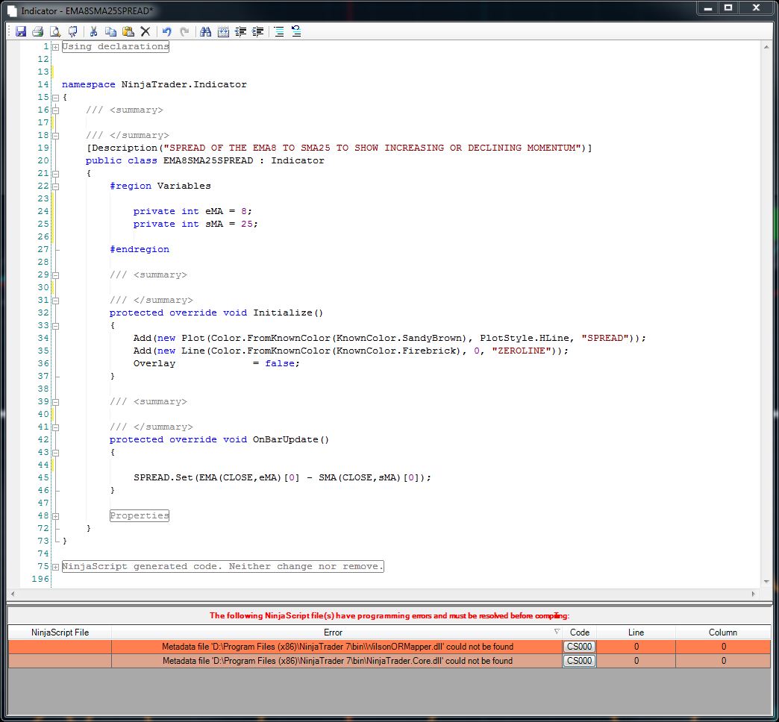
Task: Expand the NinjaScript generated code region
Action: tap(56, 567)
